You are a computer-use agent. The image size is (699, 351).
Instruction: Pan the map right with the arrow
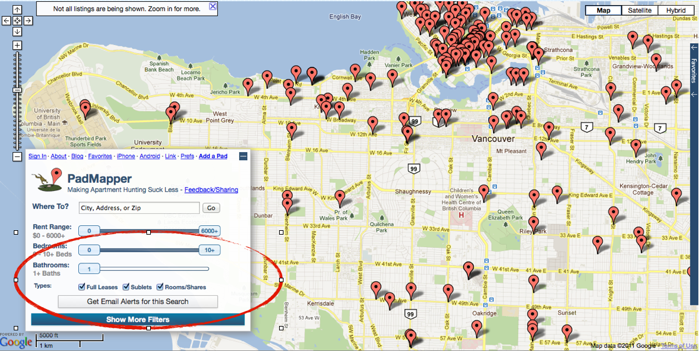(x=28, y=21)
